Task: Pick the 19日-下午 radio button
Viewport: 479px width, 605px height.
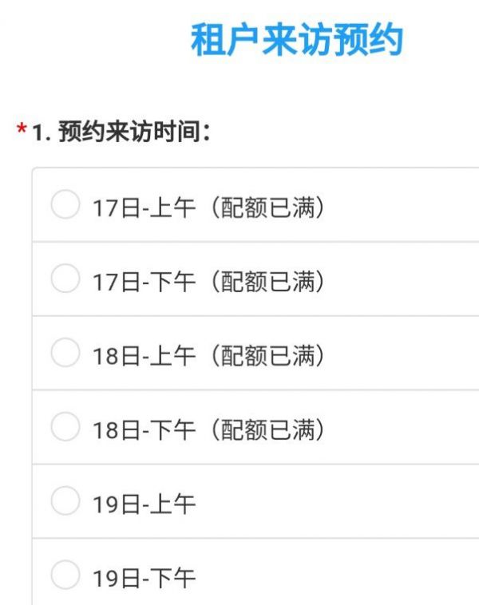Action: tap(65, 575)
